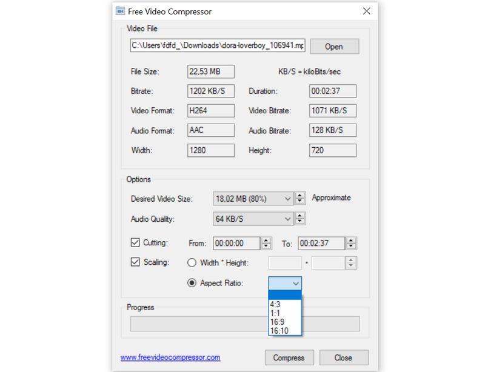Viewport: 485px width, 372px height.
Task: Click the Video Bitrate field showing 1071 KB/S
Action: pos(332,111)
